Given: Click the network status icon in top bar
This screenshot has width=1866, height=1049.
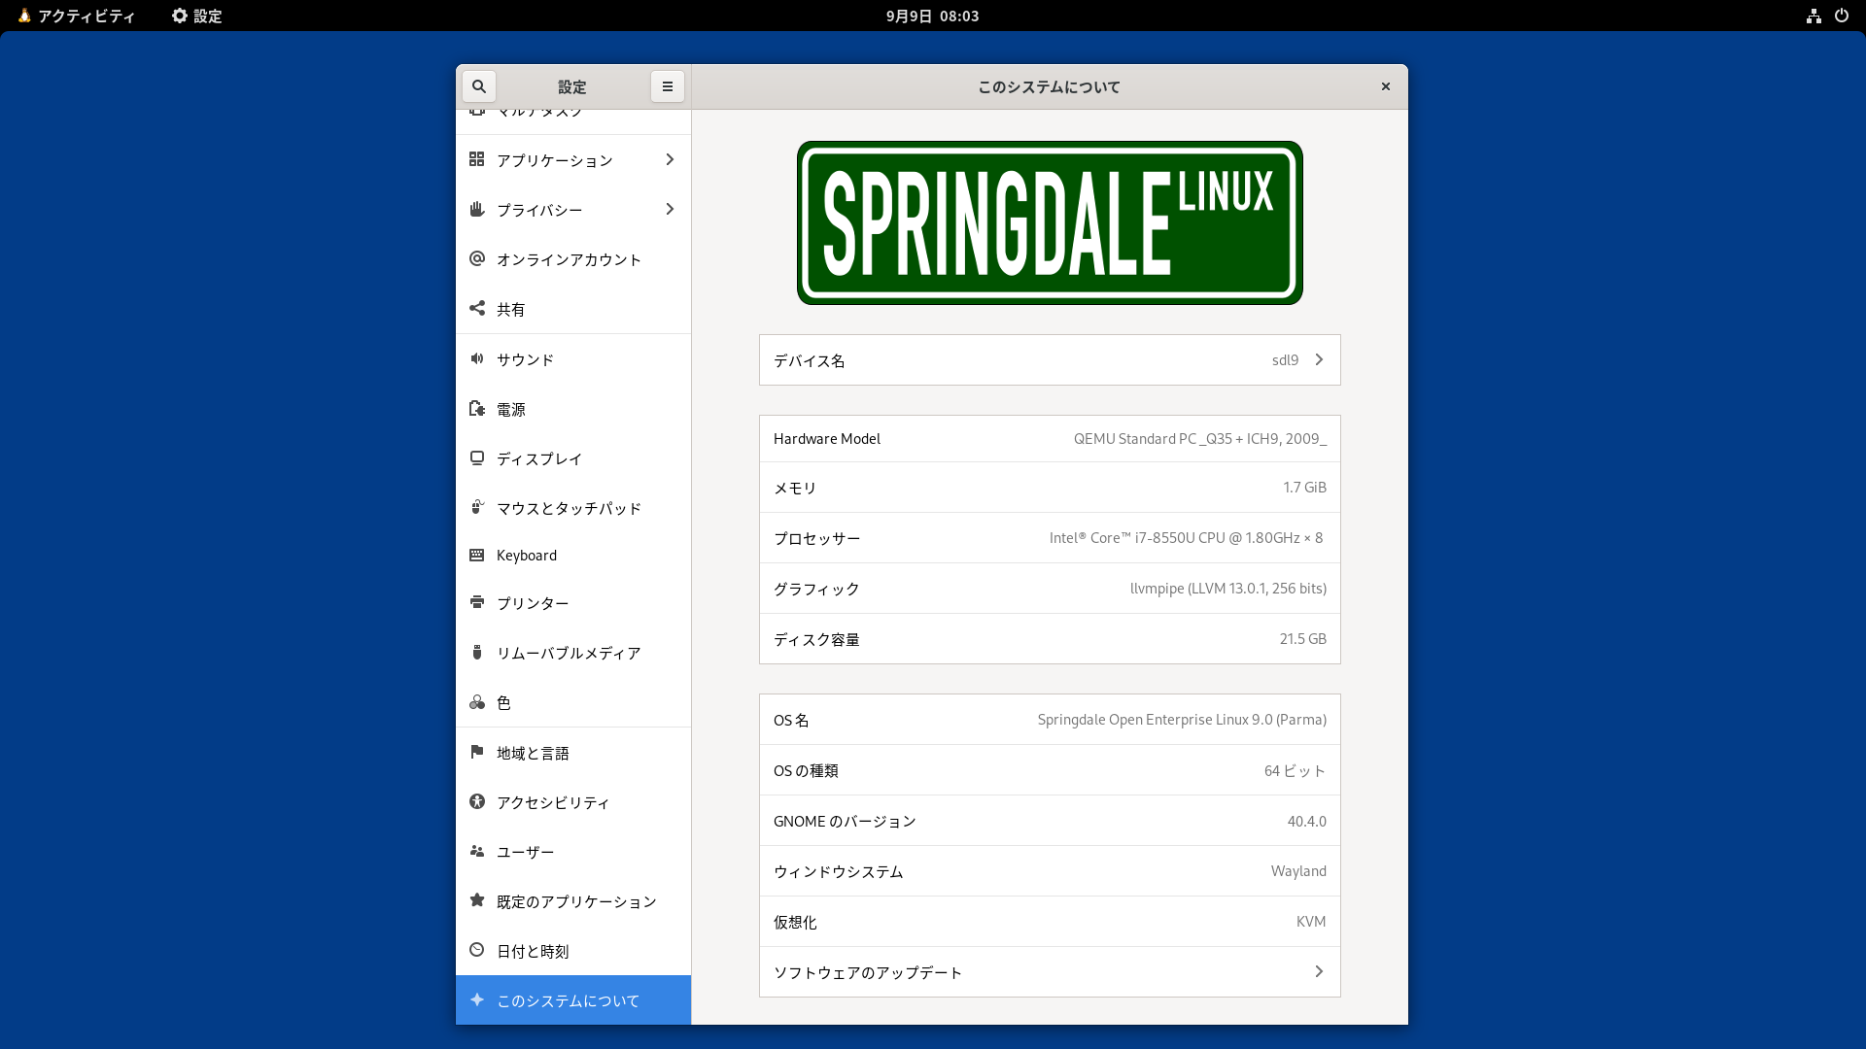Looking at the screenshot, I should click(x=1814, y=16).
